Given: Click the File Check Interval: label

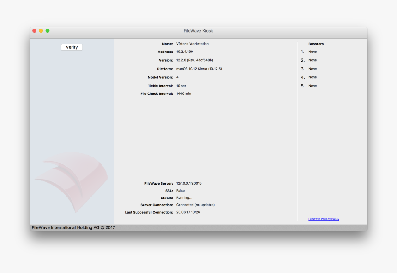Looking at the screenshot, I should [157, 94].
